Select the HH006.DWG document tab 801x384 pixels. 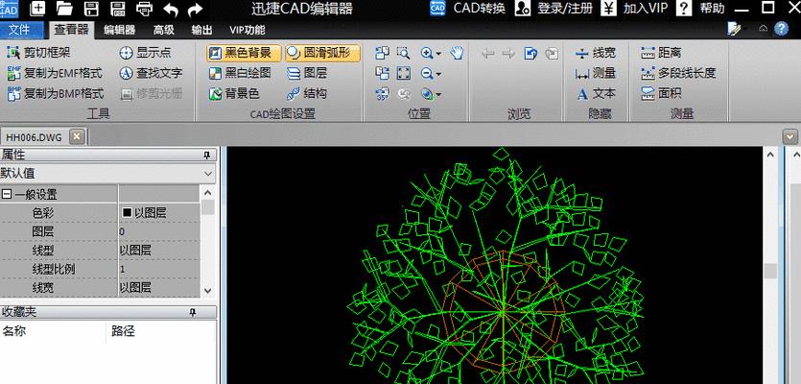[x=34, y=137]
